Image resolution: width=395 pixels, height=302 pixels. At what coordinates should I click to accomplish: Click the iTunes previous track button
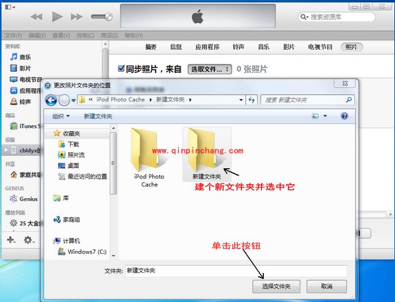pos(37,17)
